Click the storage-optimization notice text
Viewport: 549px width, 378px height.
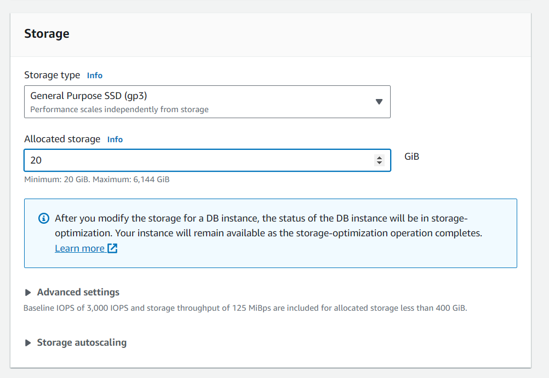(268, 225)
